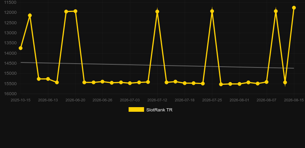
Task: Click the 15500 y-axis value
Action: point(10,84)
